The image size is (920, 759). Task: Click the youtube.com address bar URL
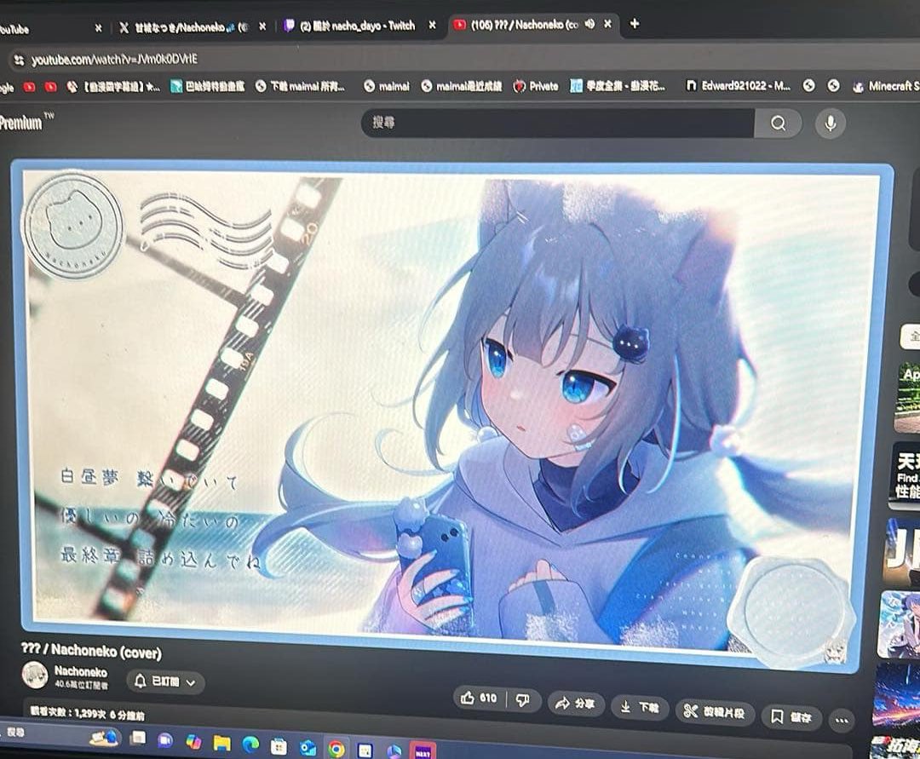[x=114, y=60]
